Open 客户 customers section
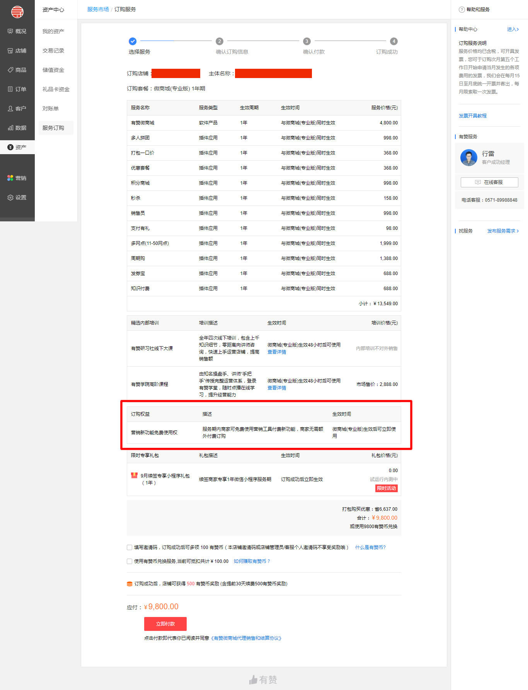 [17, 109]
